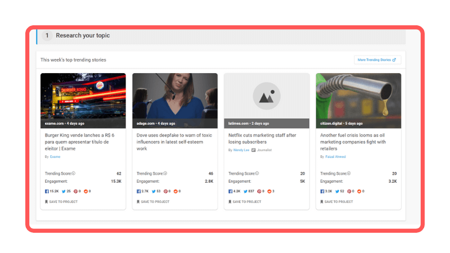Screen dimensions: 450x253
Task: Click Trending Score info icon on Dove card
Action: (165, 173)
